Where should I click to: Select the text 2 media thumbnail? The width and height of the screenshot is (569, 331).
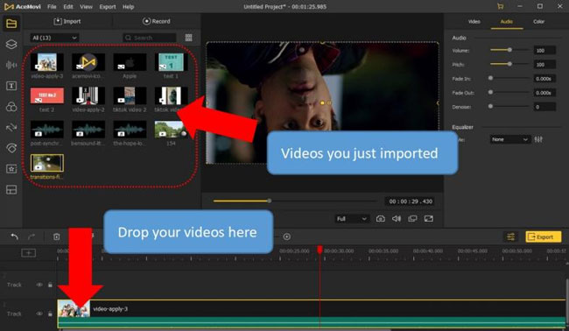tap(47, 95)
